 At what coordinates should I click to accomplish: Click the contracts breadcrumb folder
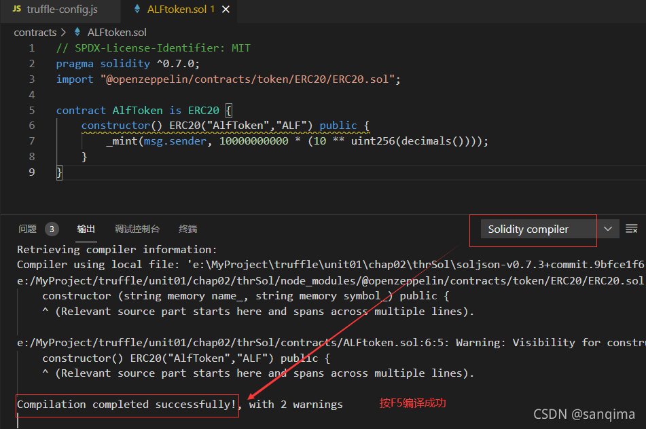click(x=35, y=33)
